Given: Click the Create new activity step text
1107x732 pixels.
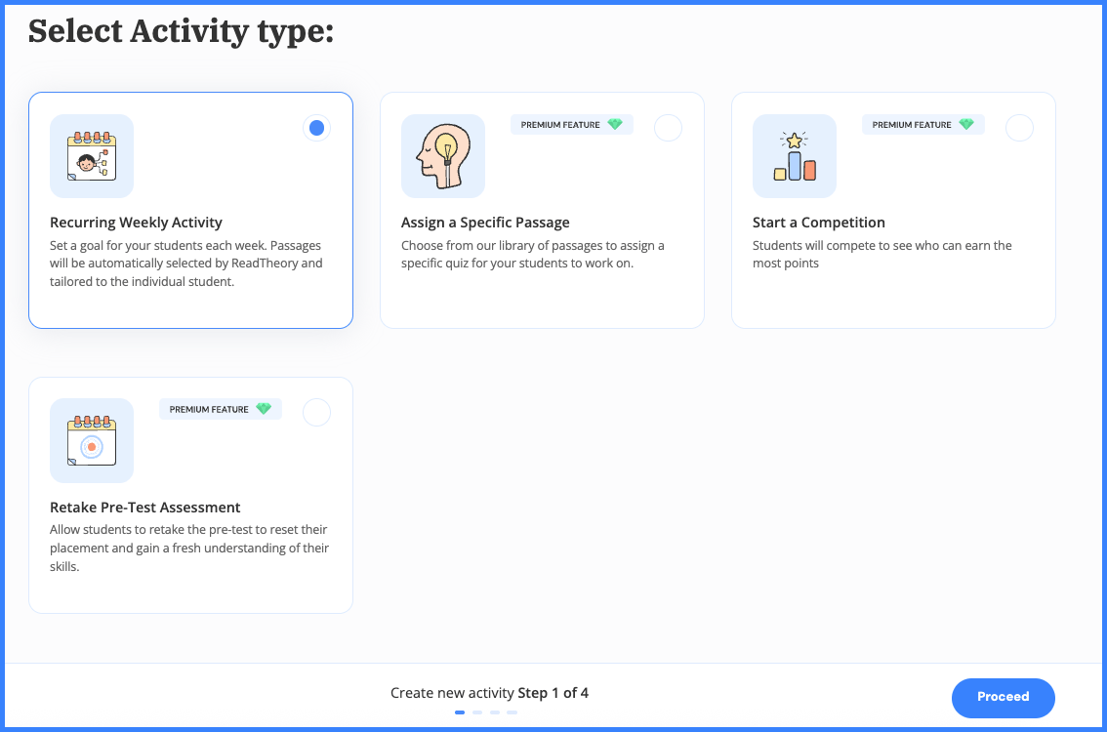Looking at the screenshot, I should coord(490,693).
